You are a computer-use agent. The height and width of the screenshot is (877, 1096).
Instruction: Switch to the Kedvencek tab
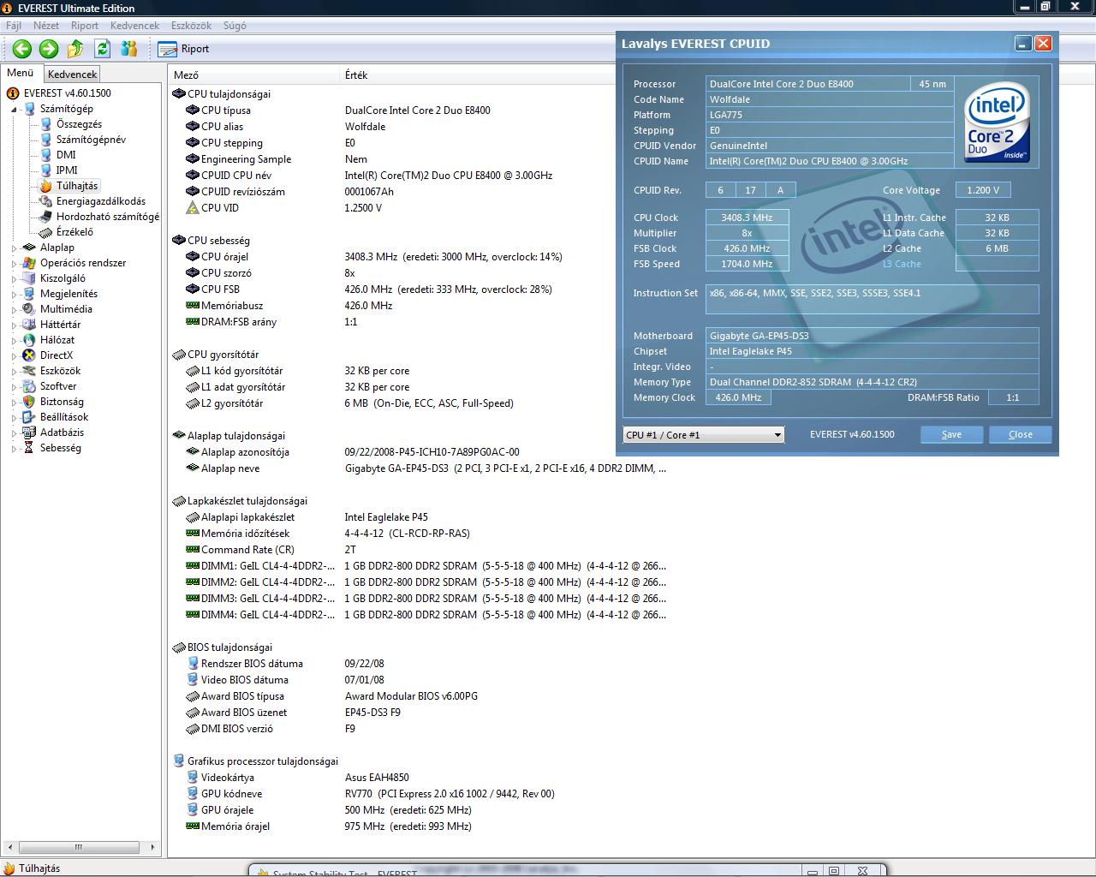click(73, 75)
